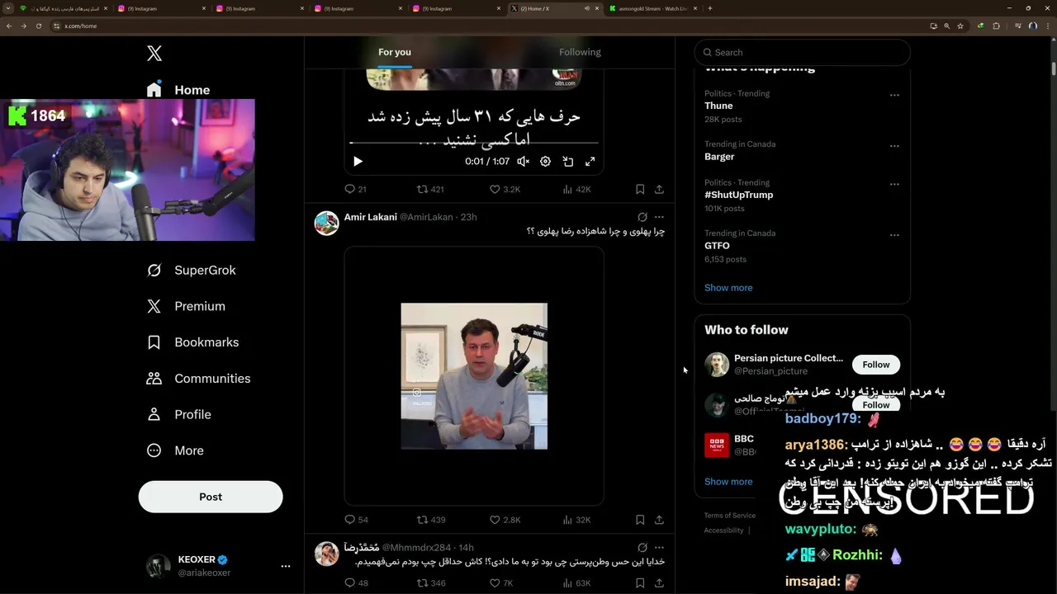View analytics showing 32K views

576,520
